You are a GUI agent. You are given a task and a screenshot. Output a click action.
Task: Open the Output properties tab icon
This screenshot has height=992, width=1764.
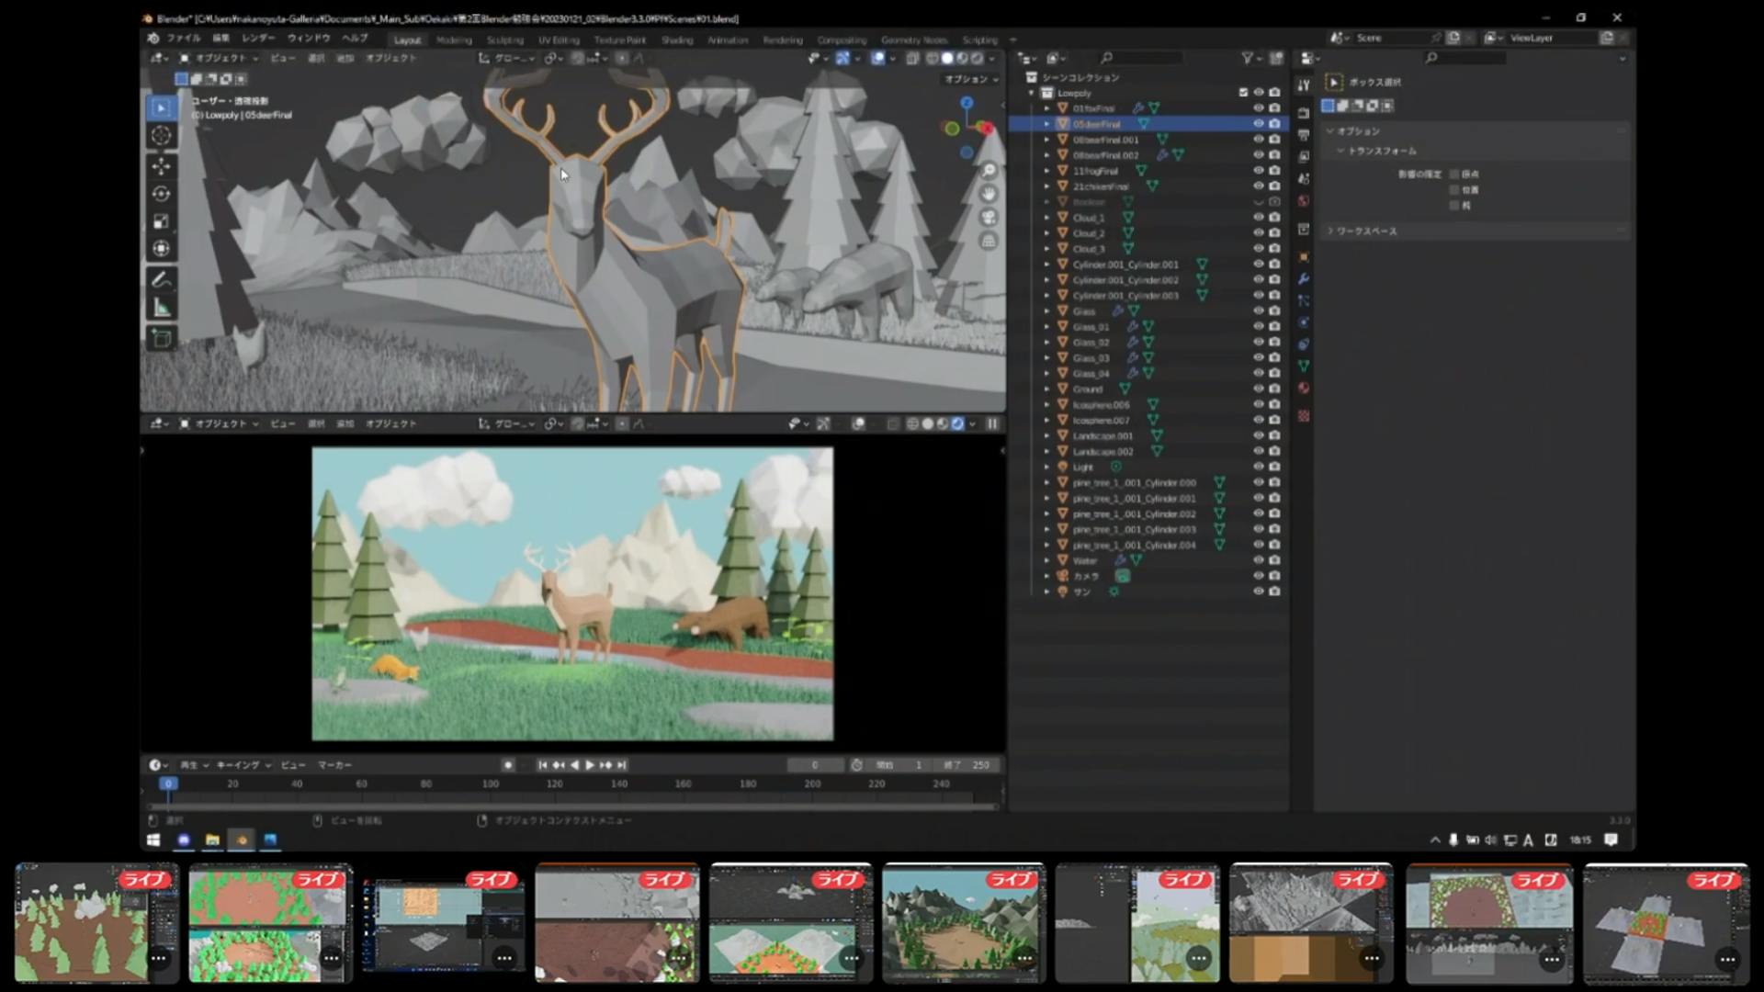(1303, 135)
